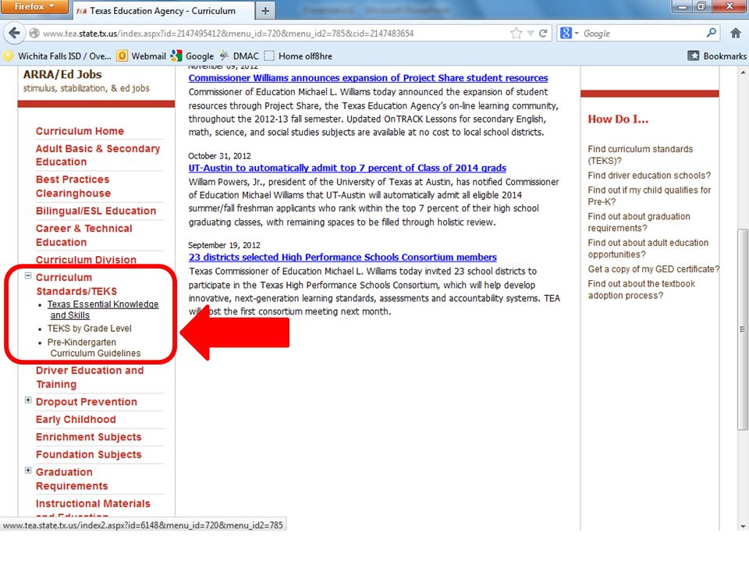Viewport: 749px width, 562px height.
Task: Select the Texas Education Agency - Curriculum tab
Action: point(162,10)
